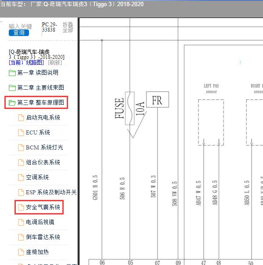Click the FUSE 10A symbol in diagram

130,109
